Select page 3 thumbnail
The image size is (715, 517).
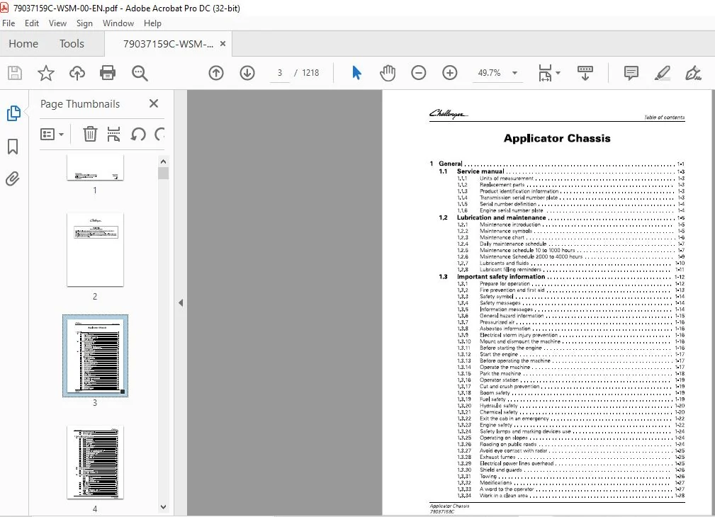click(x=95, y=356)
